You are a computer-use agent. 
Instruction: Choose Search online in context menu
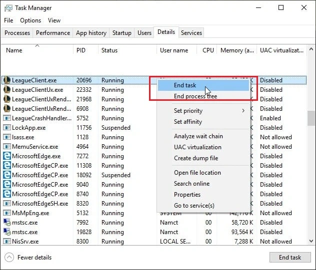[203, 184]
